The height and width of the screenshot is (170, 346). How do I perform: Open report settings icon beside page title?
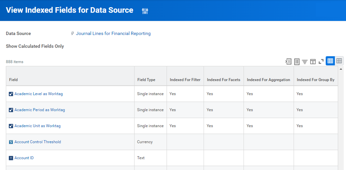pos(145,11)
